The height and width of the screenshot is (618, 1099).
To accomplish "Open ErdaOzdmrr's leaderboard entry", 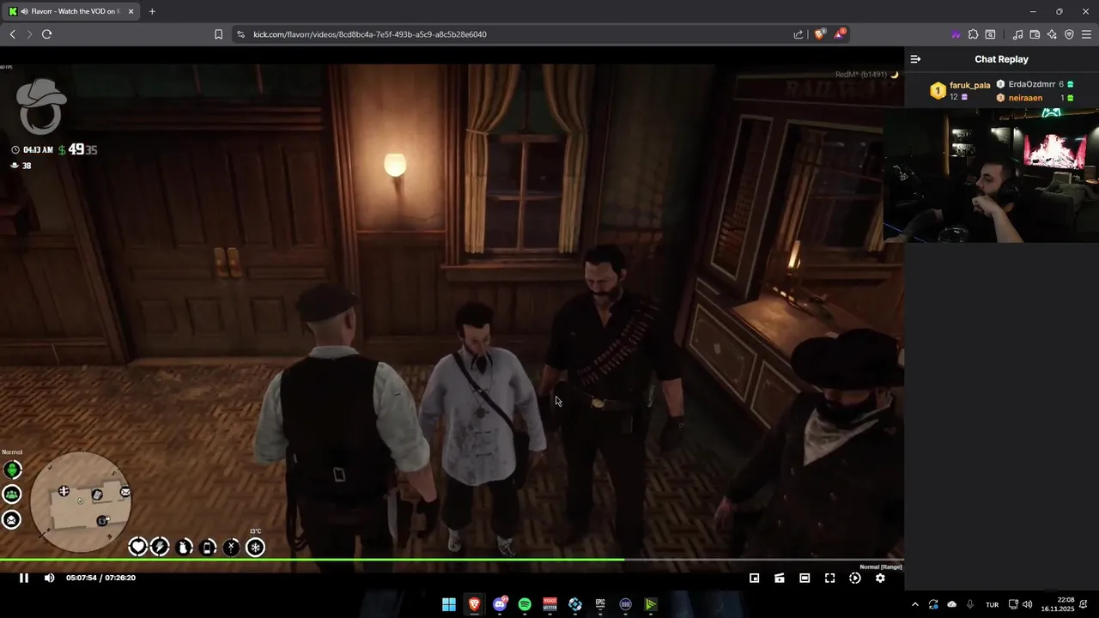I will [x=1035, y=84].
